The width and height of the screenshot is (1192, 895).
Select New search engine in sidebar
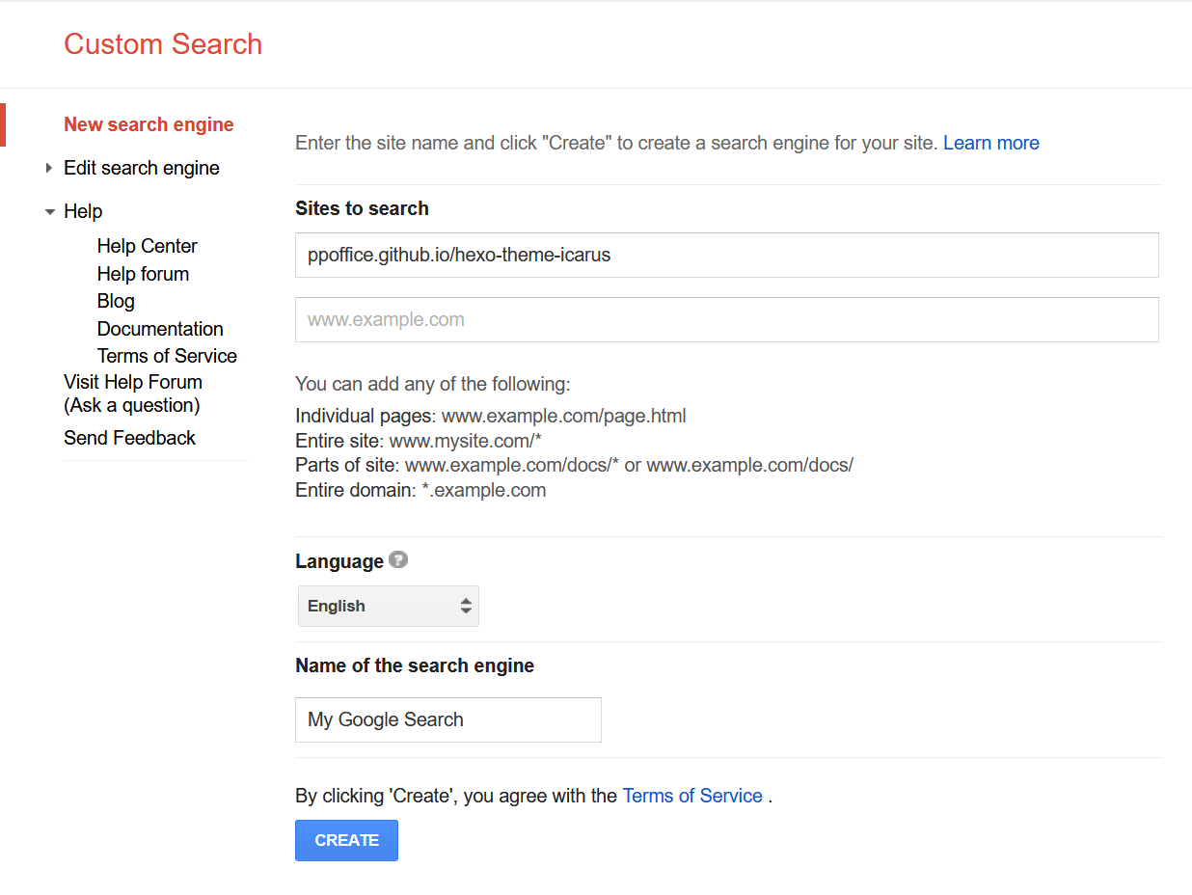click(x=149, y=124)
